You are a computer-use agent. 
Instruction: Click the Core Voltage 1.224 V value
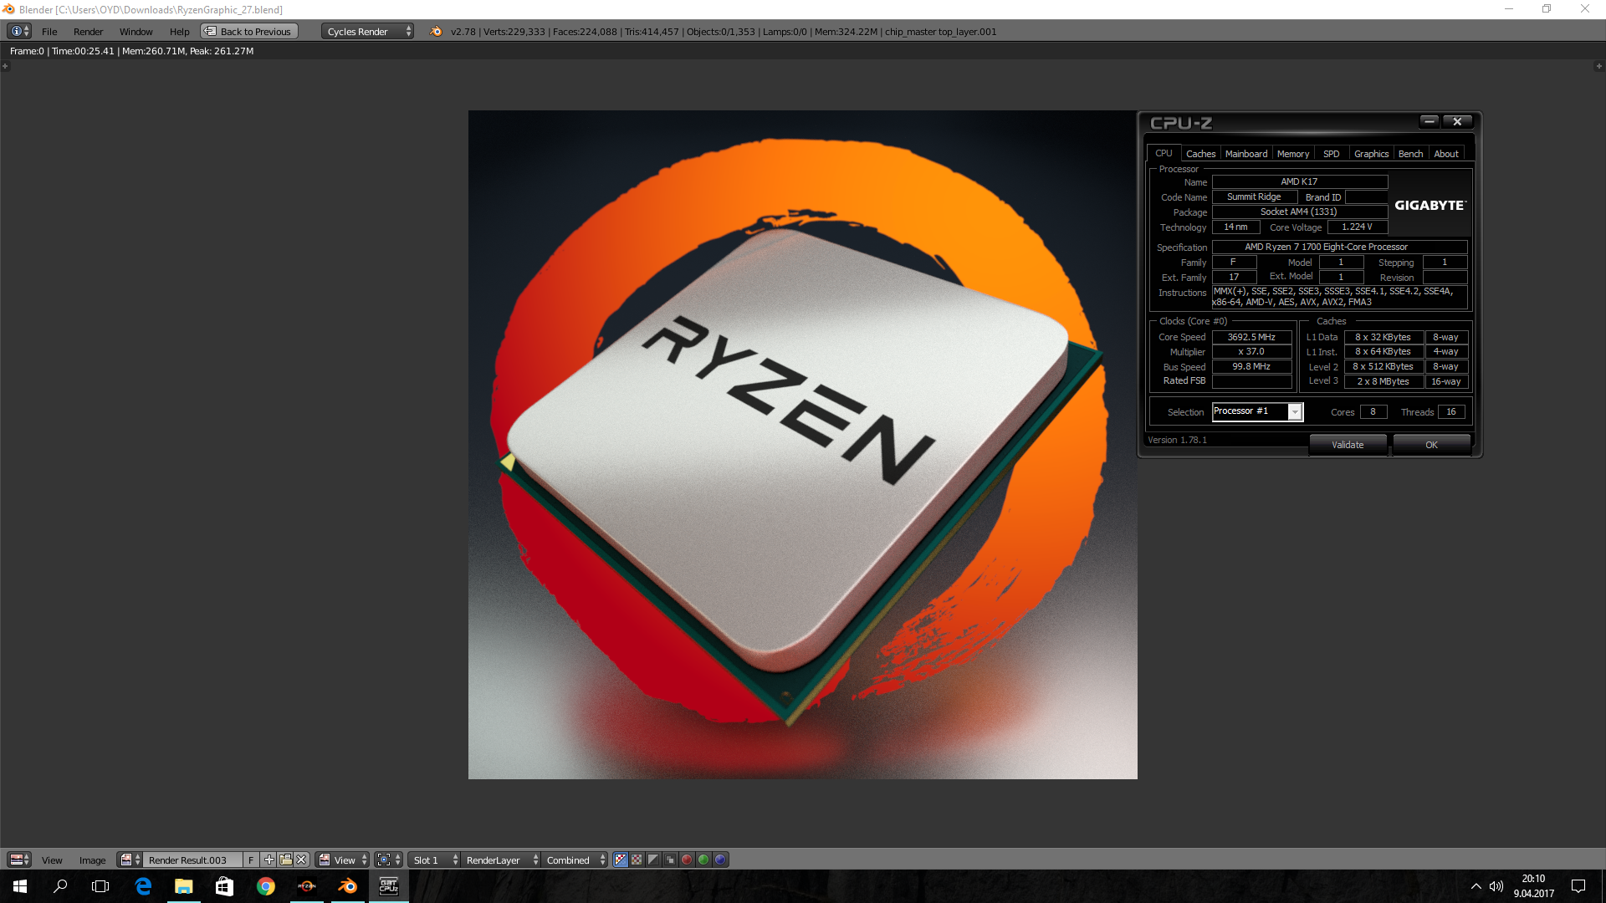coord(1357,227)
